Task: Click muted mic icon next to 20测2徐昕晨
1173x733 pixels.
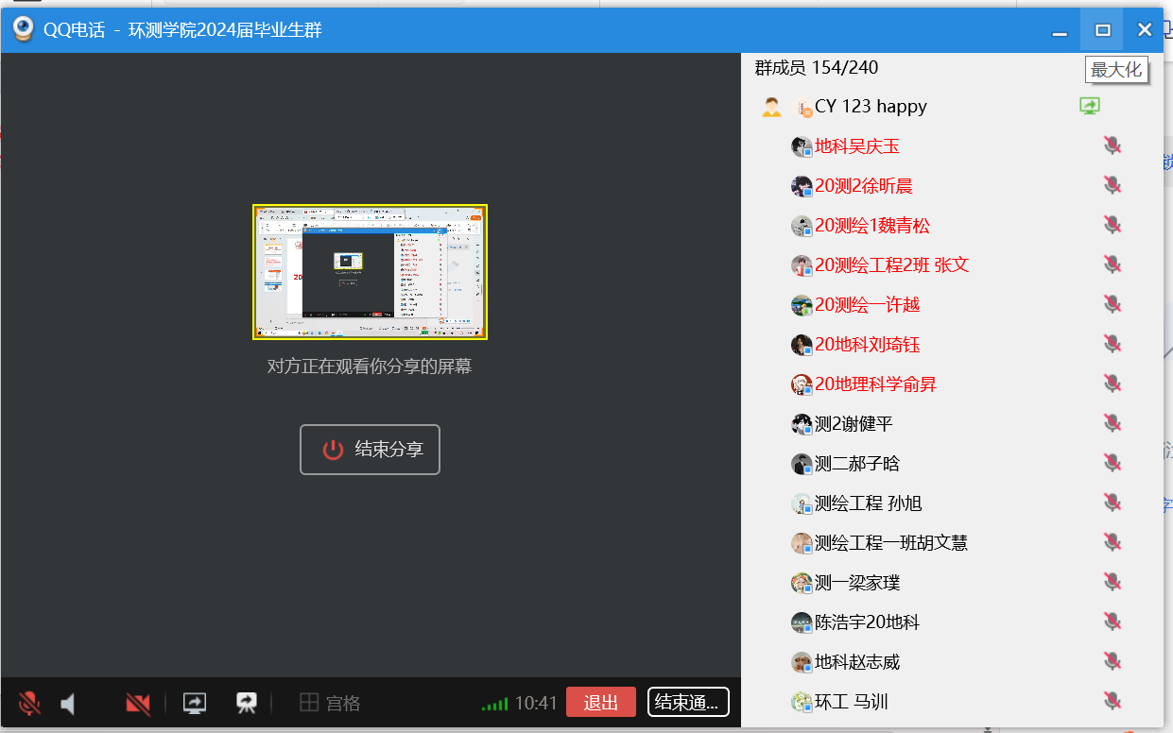Action: click(1113, 186)
